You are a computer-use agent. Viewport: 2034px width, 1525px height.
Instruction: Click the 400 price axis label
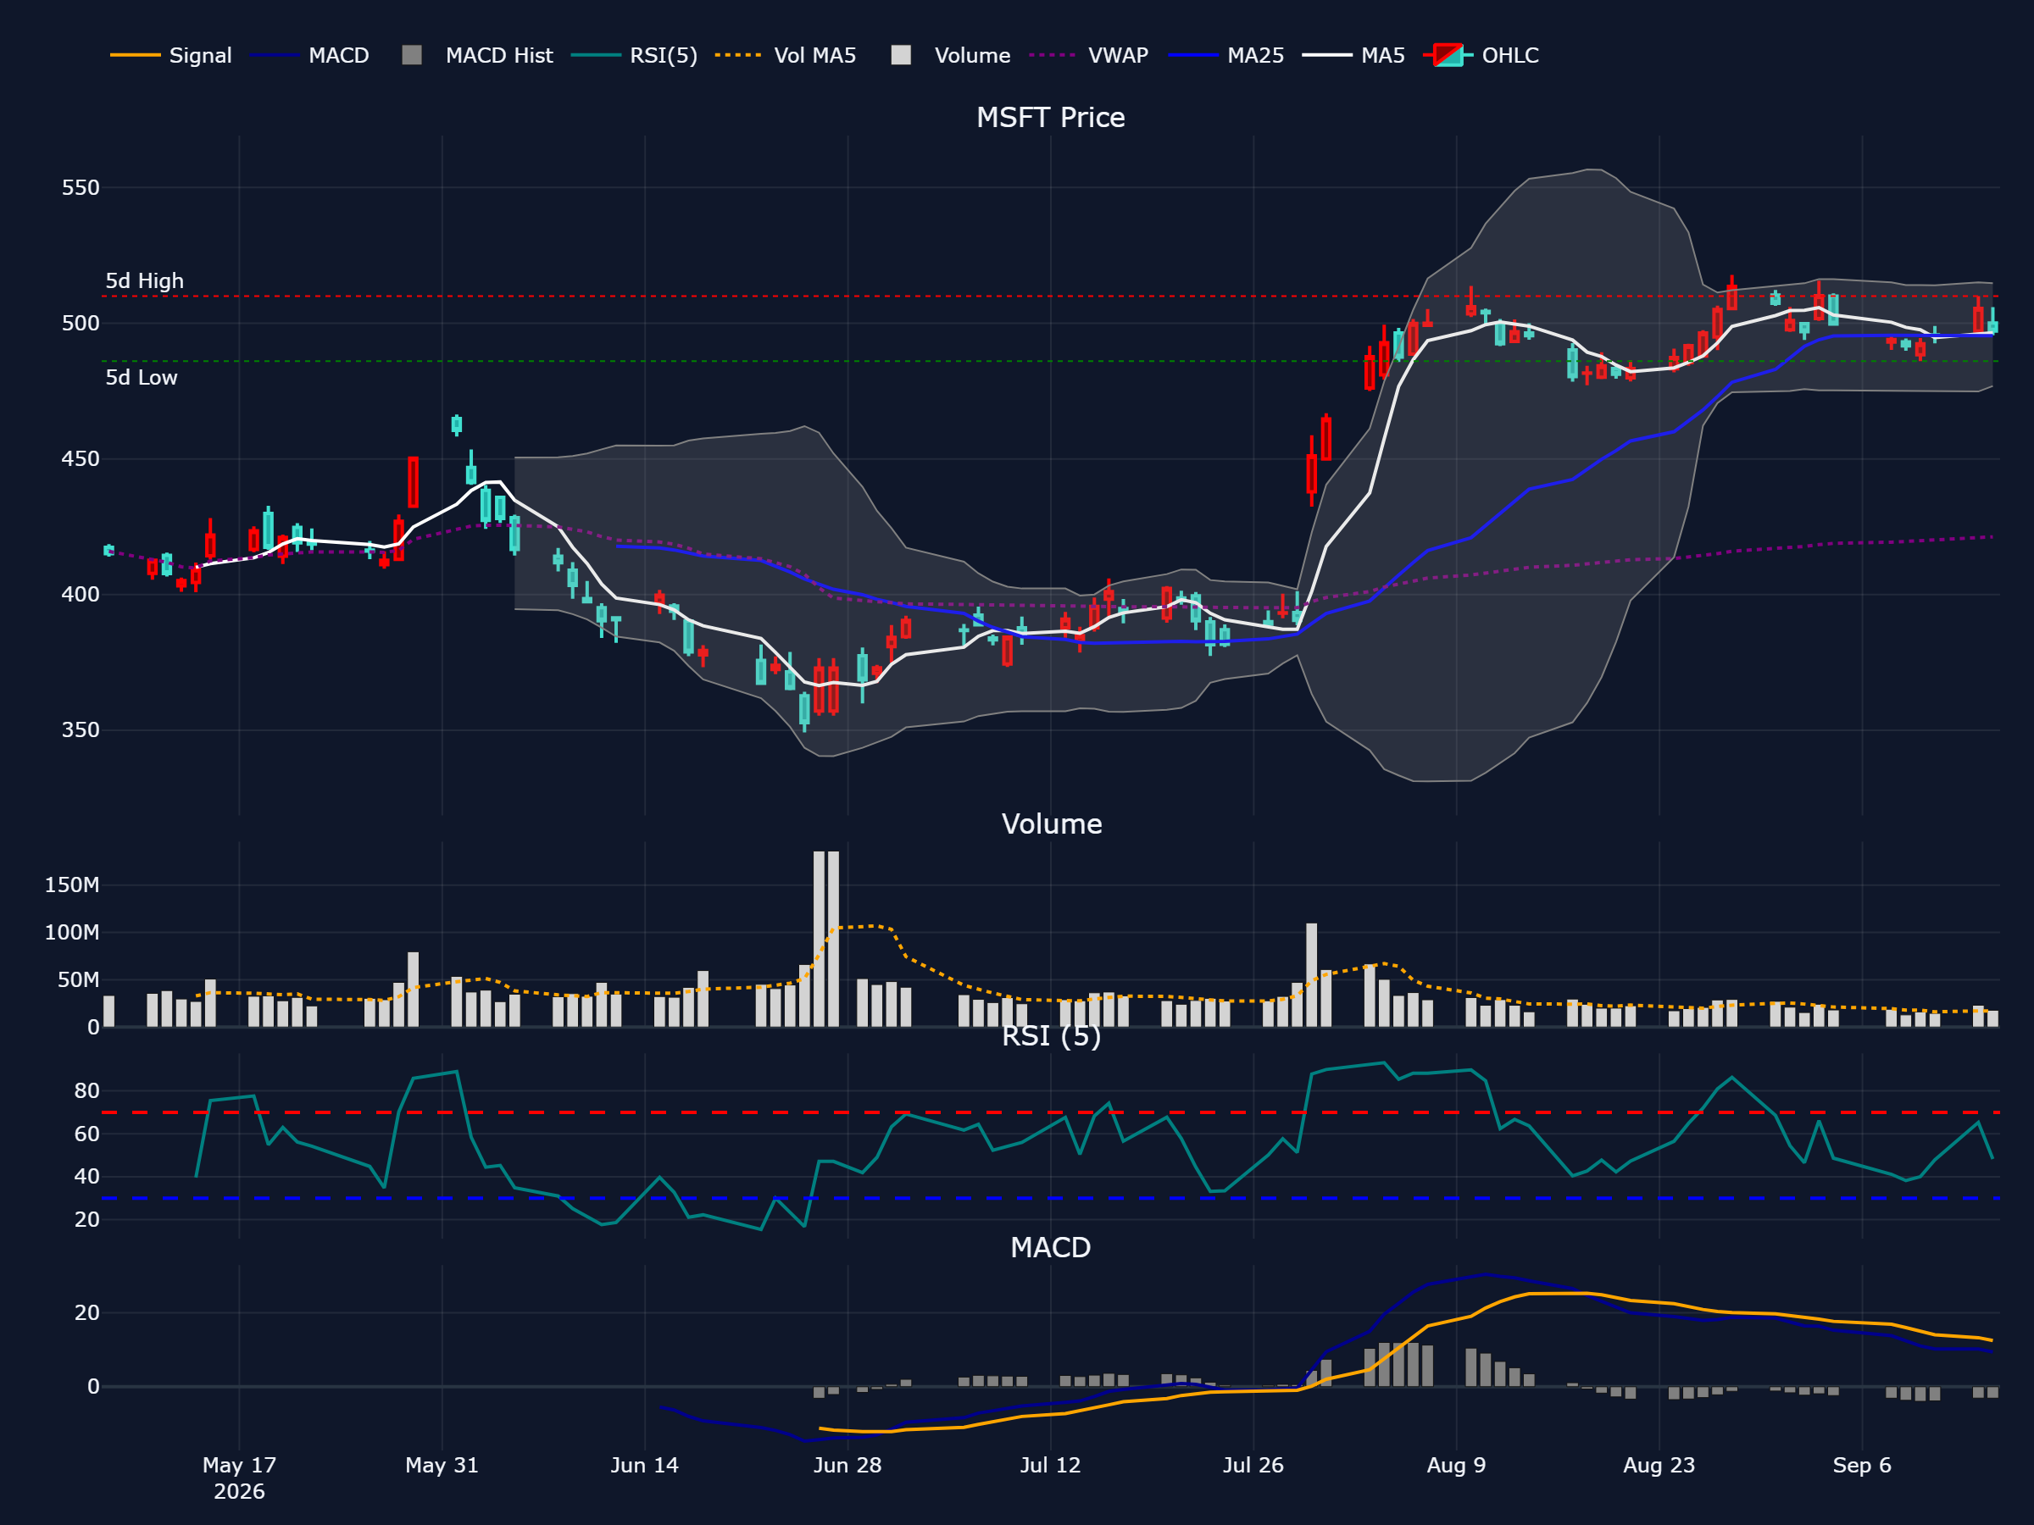[x=80, y=595]
